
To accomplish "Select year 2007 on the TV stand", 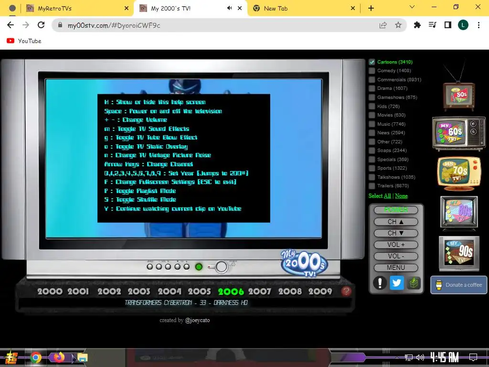I will (260, 291).
